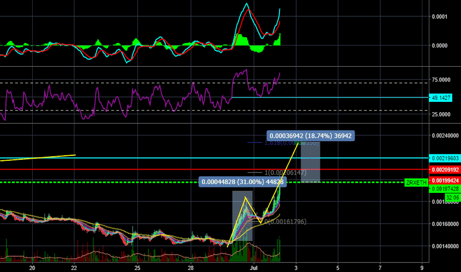Viewport: 461px width, 272px height.
Task: Select the 1(0.00206147) Fibonacci level label
Action: coord(285,173)
